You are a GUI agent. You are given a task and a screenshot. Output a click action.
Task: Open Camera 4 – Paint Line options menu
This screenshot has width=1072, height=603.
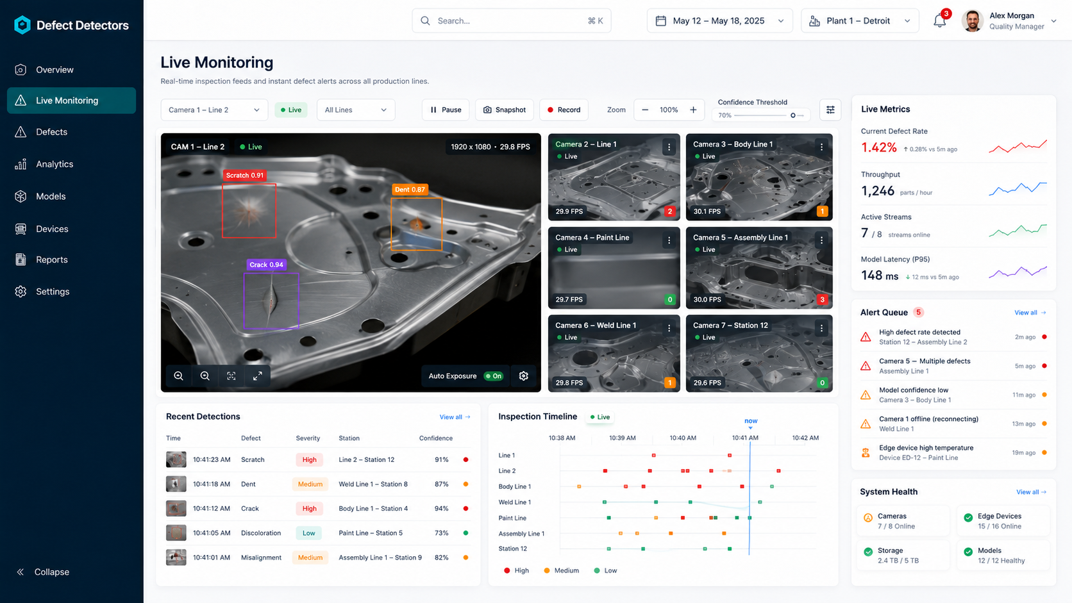[x=669, y=240]
